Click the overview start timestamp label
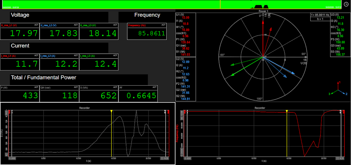 [11, 8]
